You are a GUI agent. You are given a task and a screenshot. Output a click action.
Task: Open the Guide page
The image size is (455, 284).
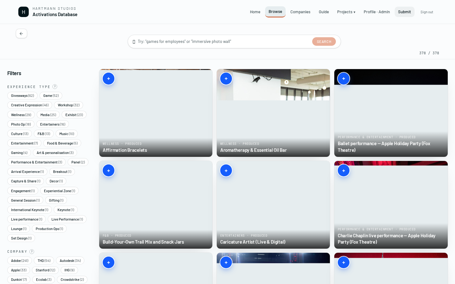click(324, 12)
